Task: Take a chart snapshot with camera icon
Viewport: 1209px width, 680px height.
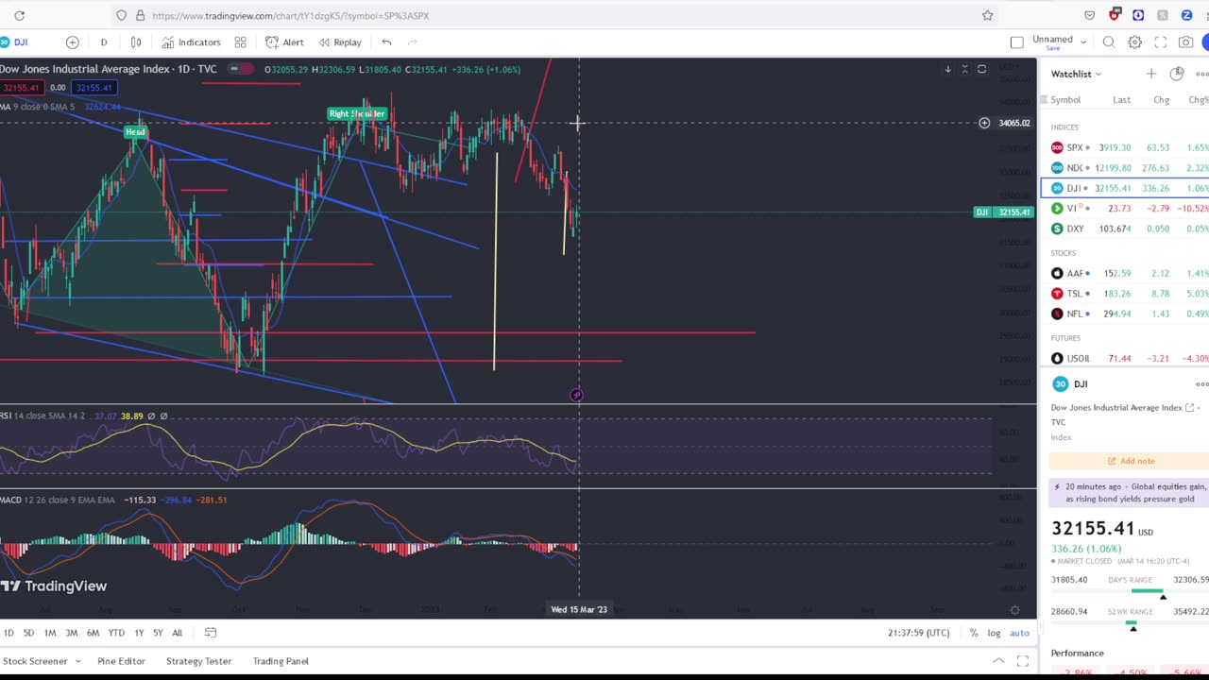Action: point(1185,42)
